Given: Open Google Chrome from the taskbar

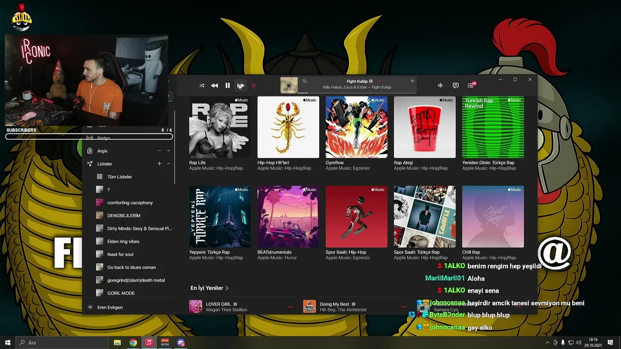Looking at the screenshot, I should point(133,343).
